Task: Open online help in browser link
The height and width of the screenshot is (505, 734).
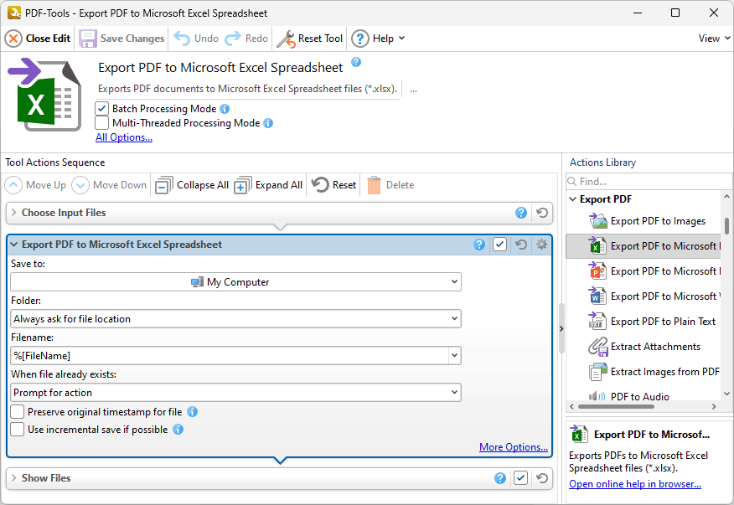Action: pos(635,484)
